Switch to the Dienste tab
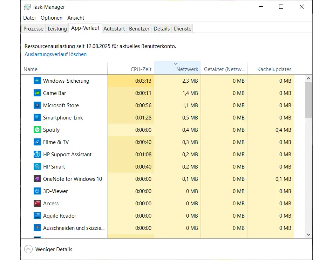Image resolution: width=333 pixels, height=260 pixels. point(183,29)
